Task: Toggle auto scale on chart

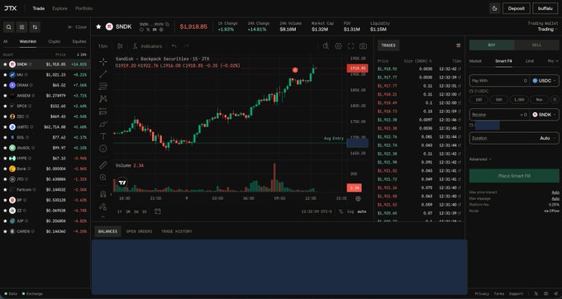Action: pyautogui.click(x=362, y=211)
